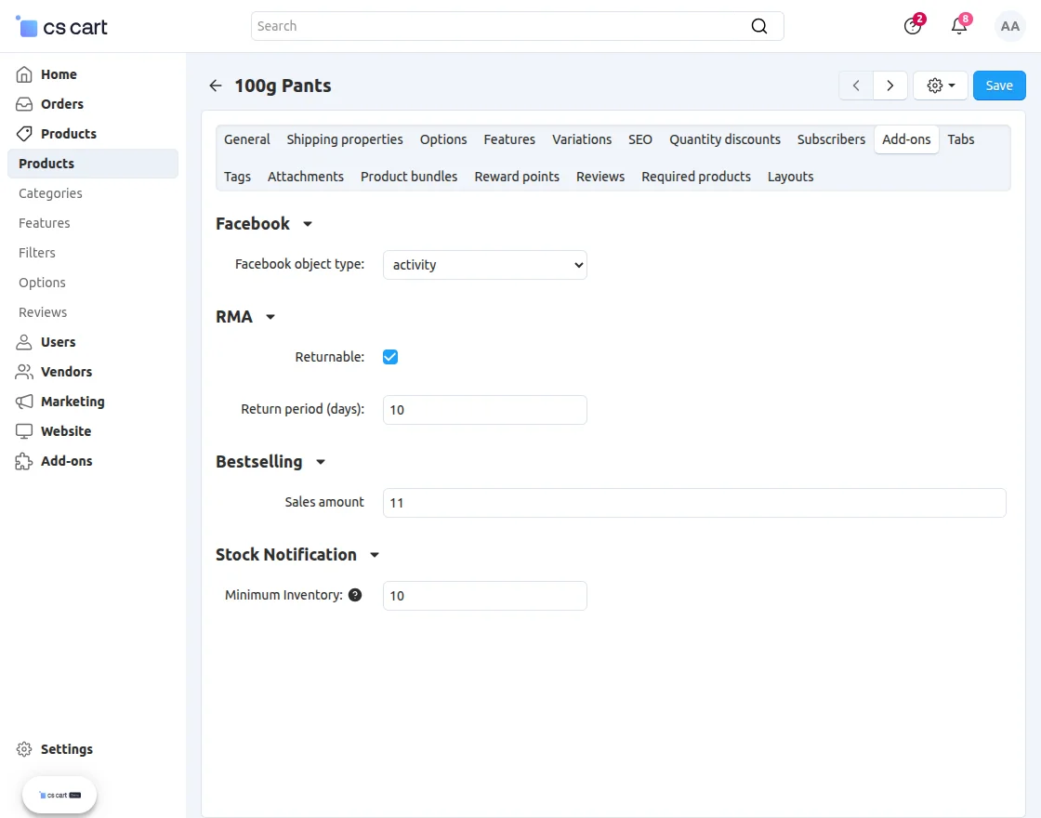
Task: Click the Sales amount input field
Action: coord(694,503)
